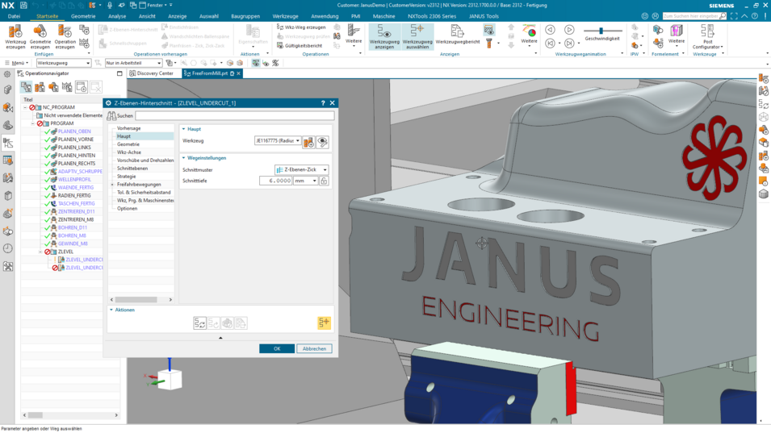Open the Werkzeugwegbericht report
The height and width of the screenshot is (433, 771).
[458, 35]
